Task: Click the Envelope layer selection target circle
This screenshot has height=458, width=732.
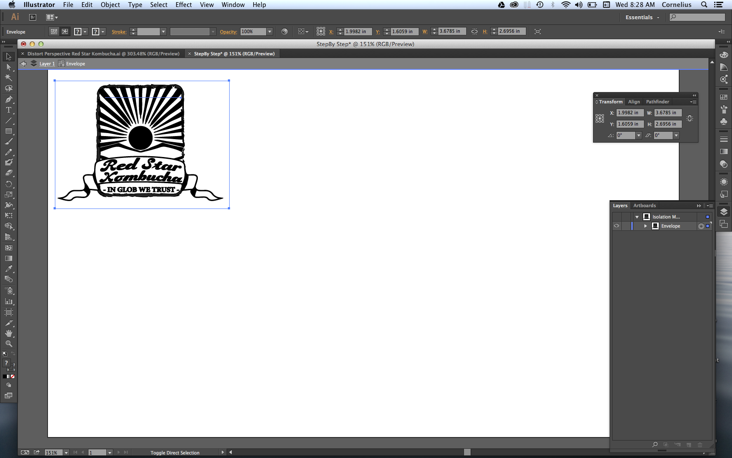Action: [x=701, y=226]
